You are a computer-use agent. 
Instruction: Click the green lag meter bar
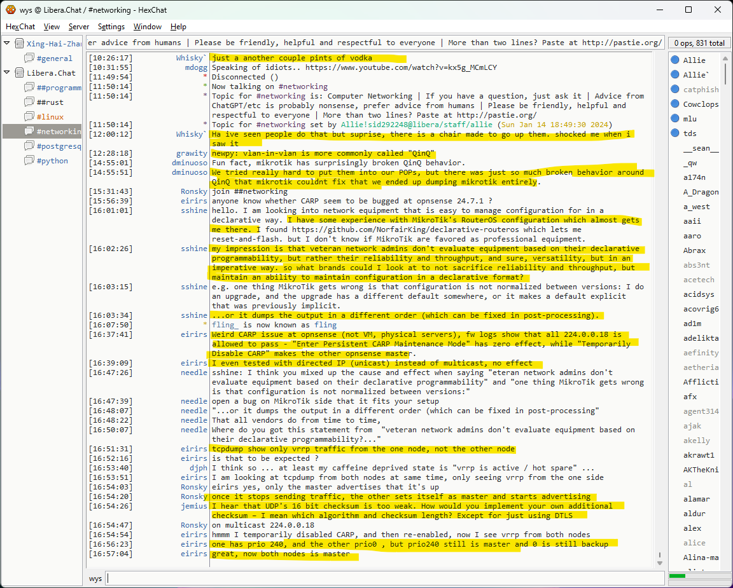(677, 576)
